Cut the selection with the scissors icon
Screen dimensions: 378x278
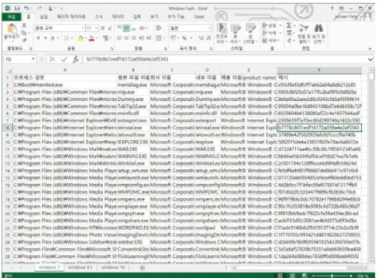tap(24, 25)
